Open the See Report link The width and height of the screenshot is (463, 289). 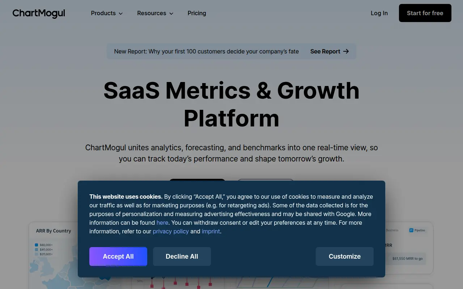(x=330, y=51)
